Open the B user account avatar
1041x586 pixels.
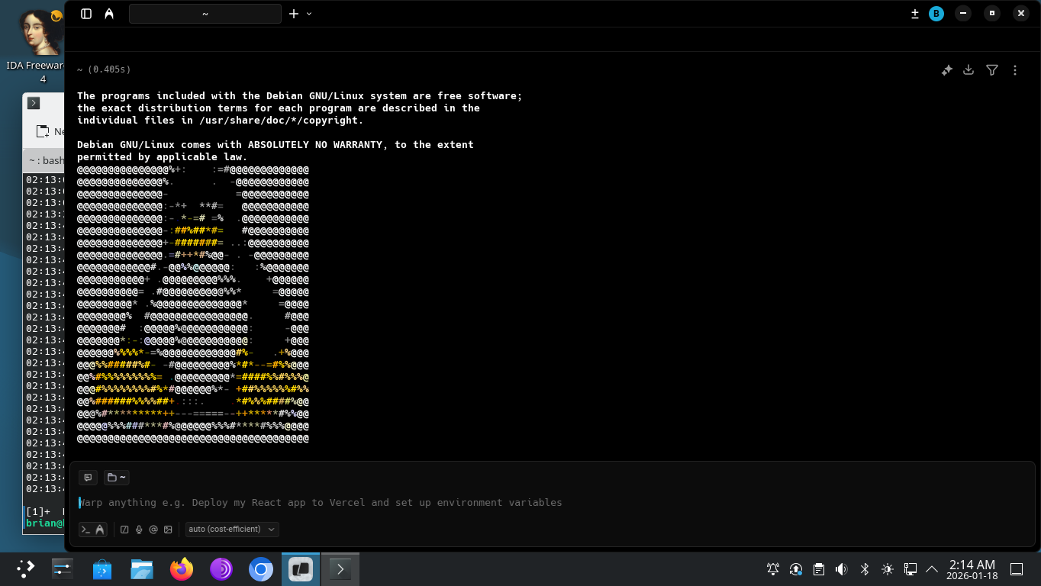936,14
